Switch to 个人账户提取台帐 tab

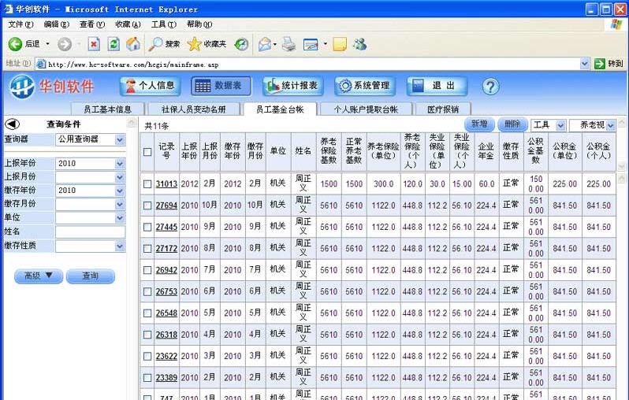[x=366, y=109]
